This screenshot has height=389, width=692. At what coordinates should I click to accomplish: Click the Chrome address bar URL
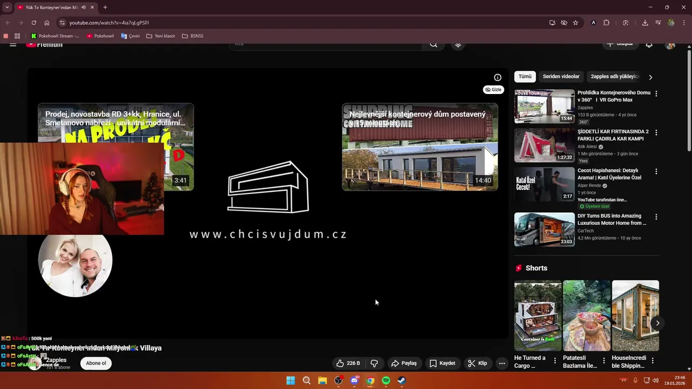109,23
